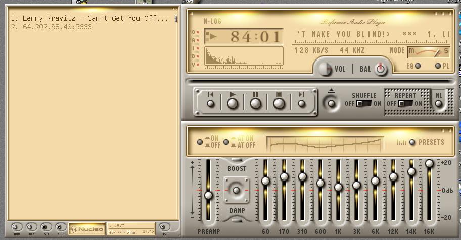Click the 310 Hz band slider knob
461x240 pixels.
[302, 177]
